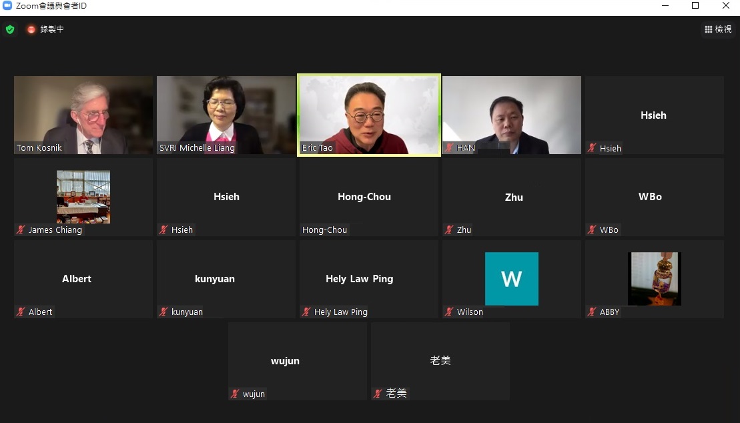Click 老美's muted microphone icon
The width and height of the screenshot is (740, 423).
pyautogui.click(x=378, y=393)
